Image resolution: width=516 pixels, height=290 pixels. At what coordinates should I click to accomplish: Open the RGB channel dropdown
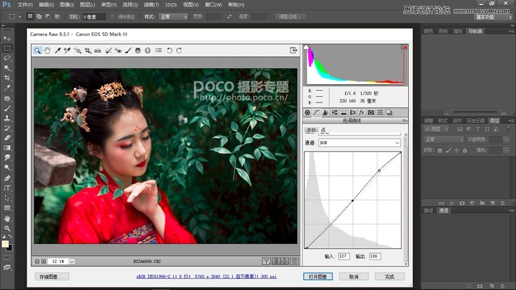[x=359, y=142]
